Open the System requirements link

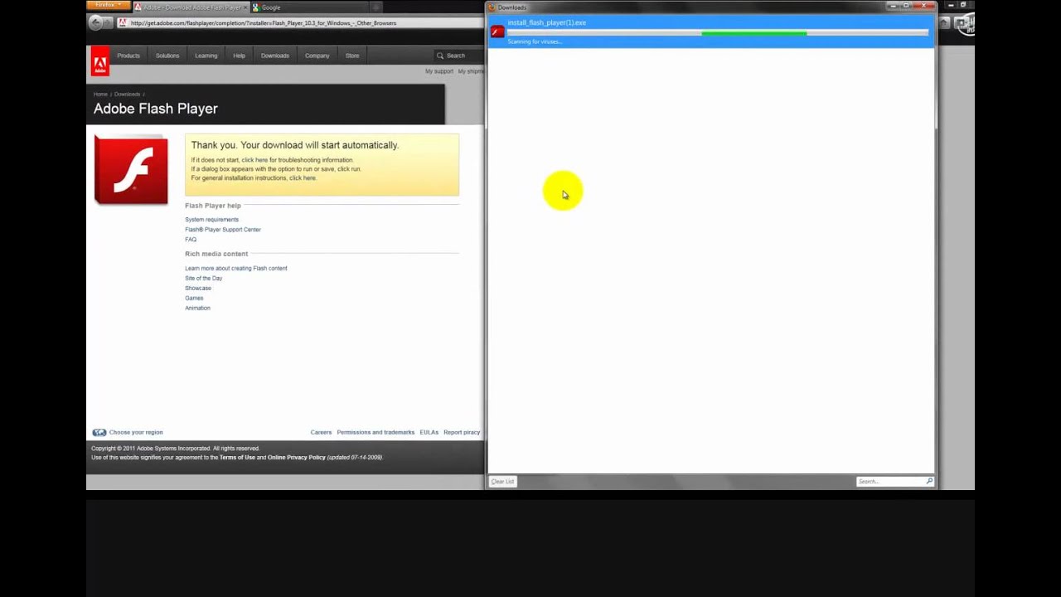(x=211, y=220)
